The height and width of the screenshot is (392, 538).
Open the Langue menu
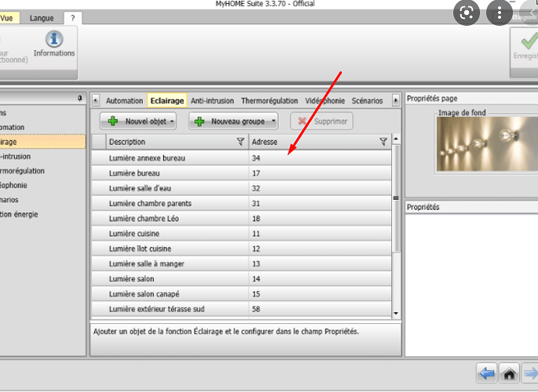(42, 18)
